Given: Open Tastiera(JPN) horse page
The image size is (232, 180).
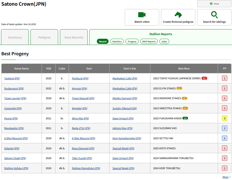Looking at the screenshot, I should (12, 79).
